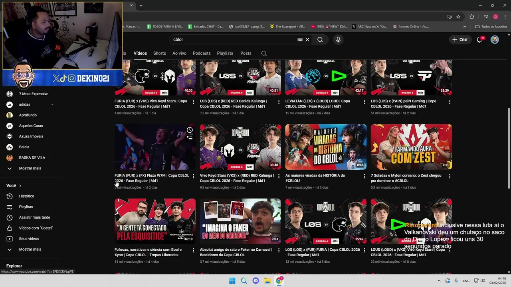Expand Mostrar mais under Você section
This screenshot has height=287, width=511.
(30, 249)
